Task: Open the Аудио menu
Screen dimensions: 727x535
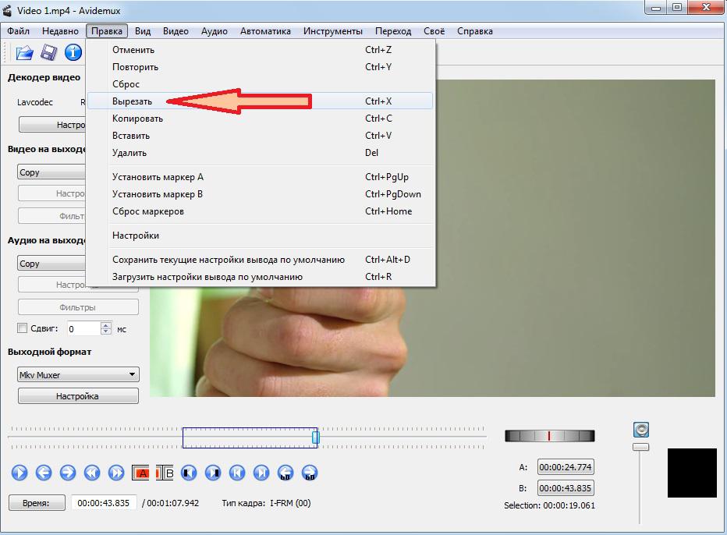Action: [215, 31]
